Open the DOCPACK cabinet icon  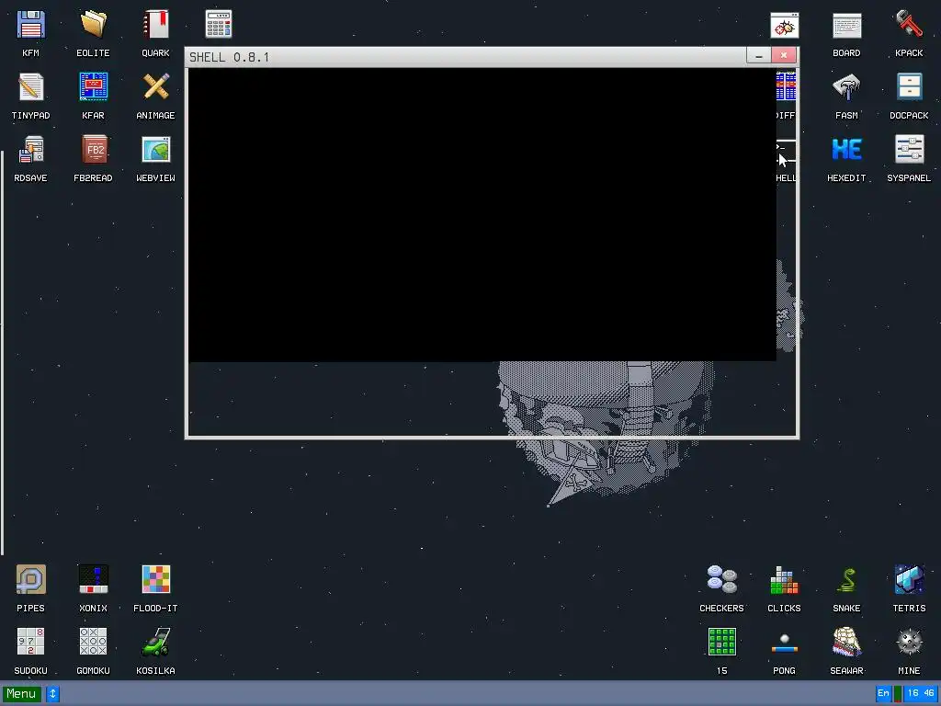click(x=909, y=87)
